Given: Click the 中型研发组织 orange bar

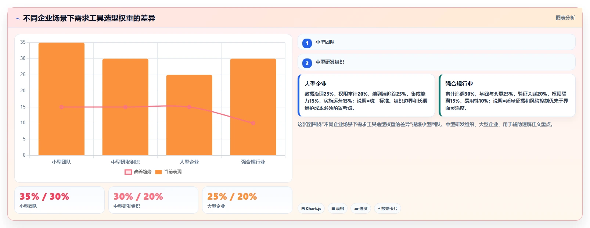Looking at the screenshot, I should coord(125,107).
